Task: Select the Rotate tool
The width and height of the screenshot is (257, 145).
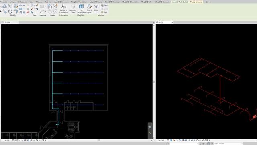Action: tap(10, 12)
